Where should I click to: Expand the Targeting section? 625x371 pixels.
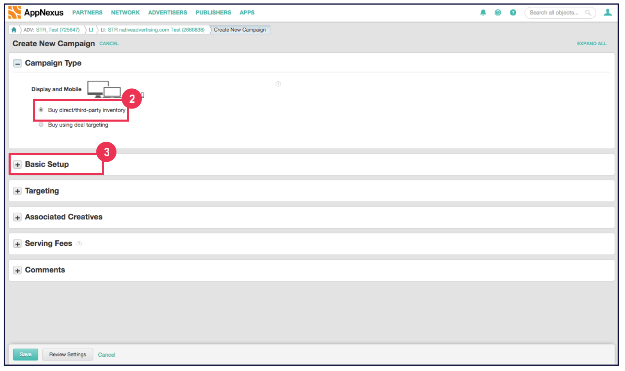[x=17, y=191]
